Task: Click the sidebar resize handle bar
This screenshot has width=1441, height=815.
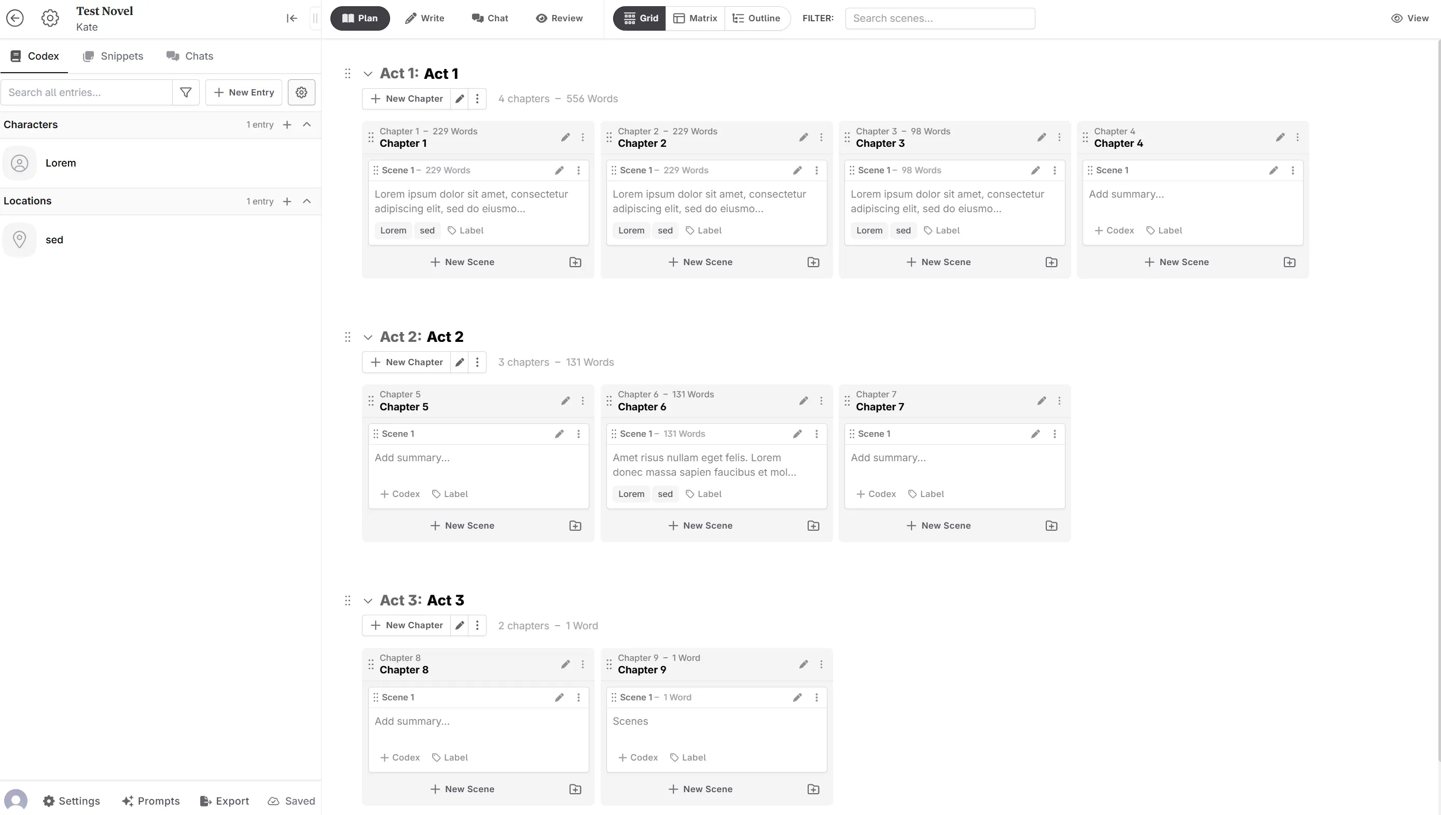Action: pos(315,18)
